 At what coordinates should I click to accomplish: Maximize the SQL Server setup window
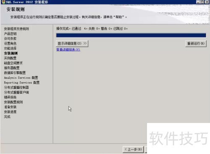[x=202, y=2]
